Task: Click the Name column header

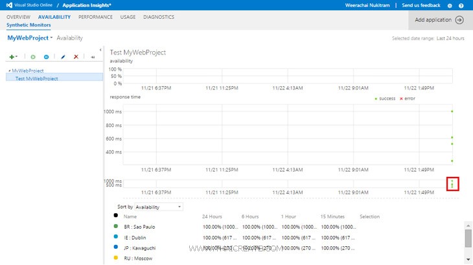Action: point(130,216)
